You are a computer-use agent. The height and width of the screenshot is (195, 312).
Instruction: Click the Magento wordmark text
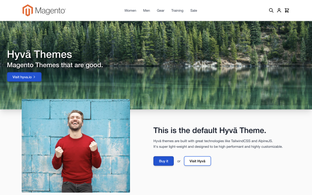coord(50,10)
